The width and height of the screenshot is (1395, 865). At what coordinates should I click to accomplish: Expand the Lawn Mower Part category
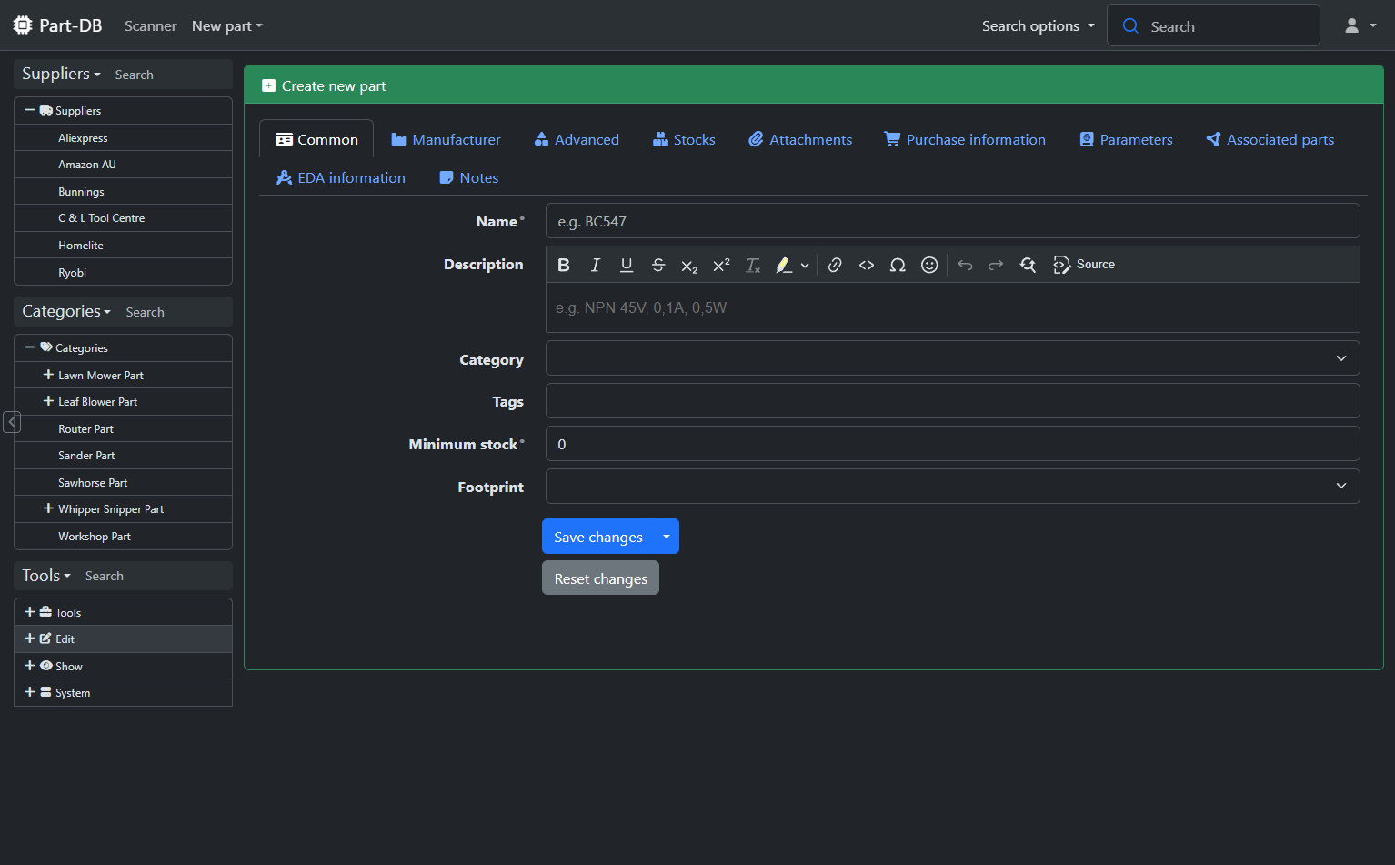48,375
